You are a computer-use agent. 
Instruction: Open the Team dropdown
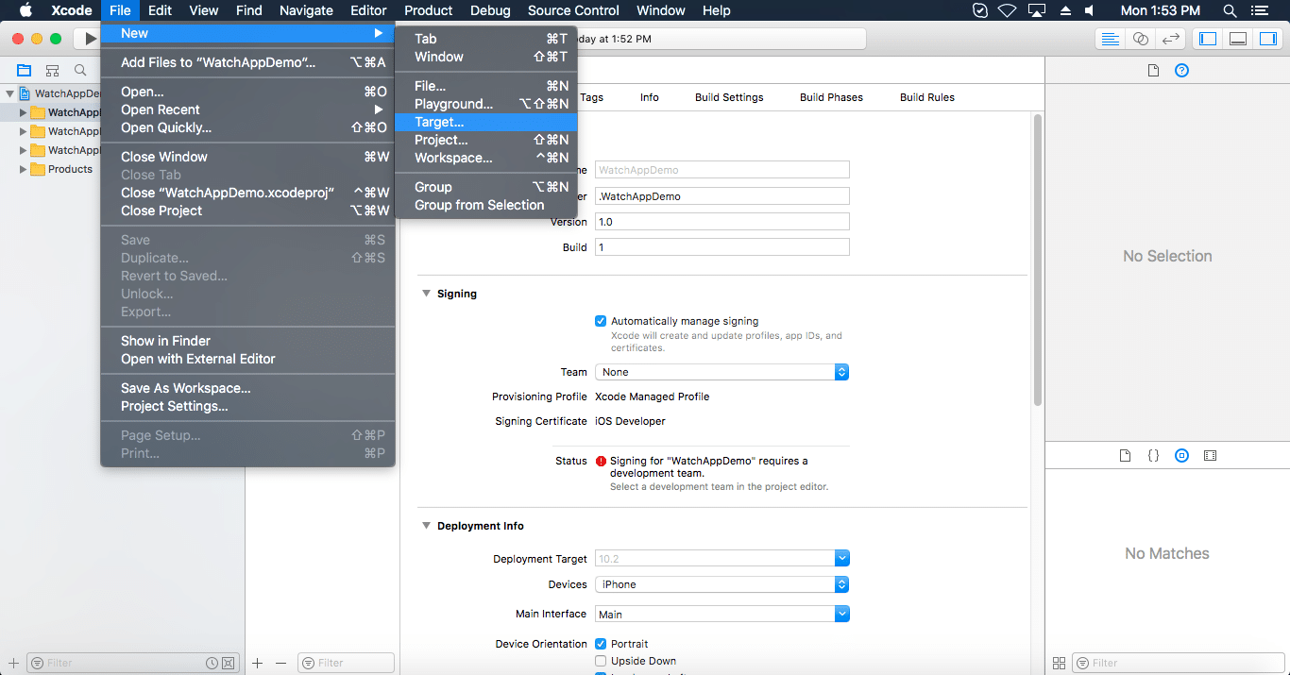click(x=721, y=372)
